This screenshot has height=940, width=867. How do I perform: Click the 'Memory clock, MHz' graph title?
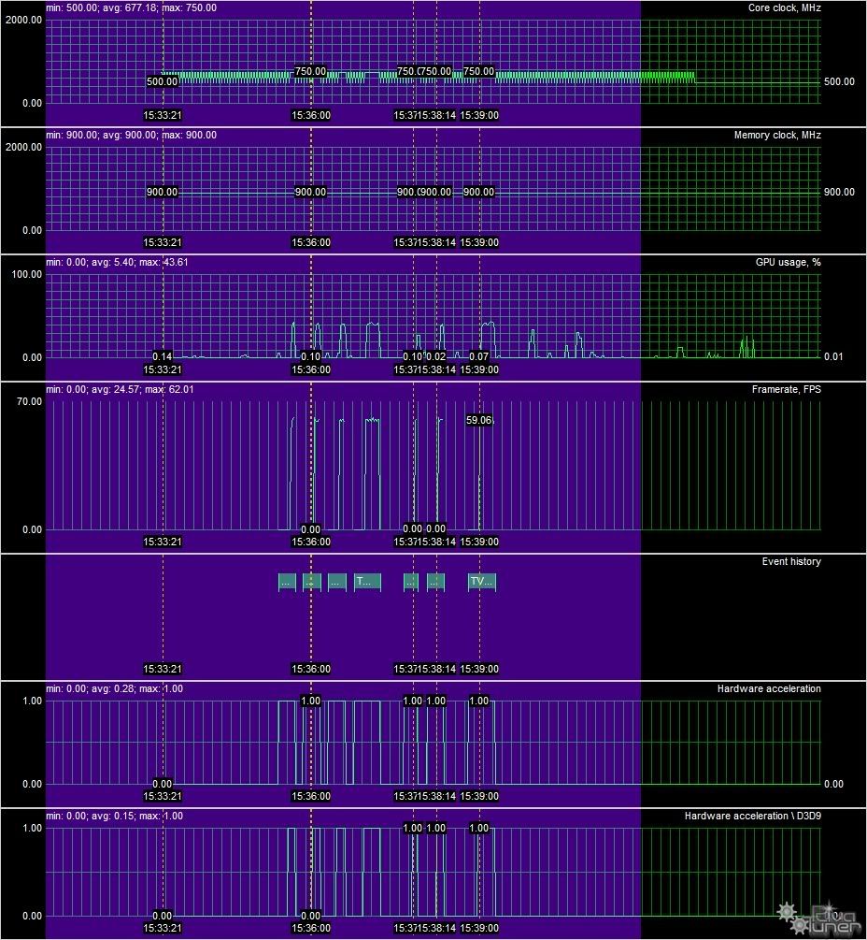777,136
